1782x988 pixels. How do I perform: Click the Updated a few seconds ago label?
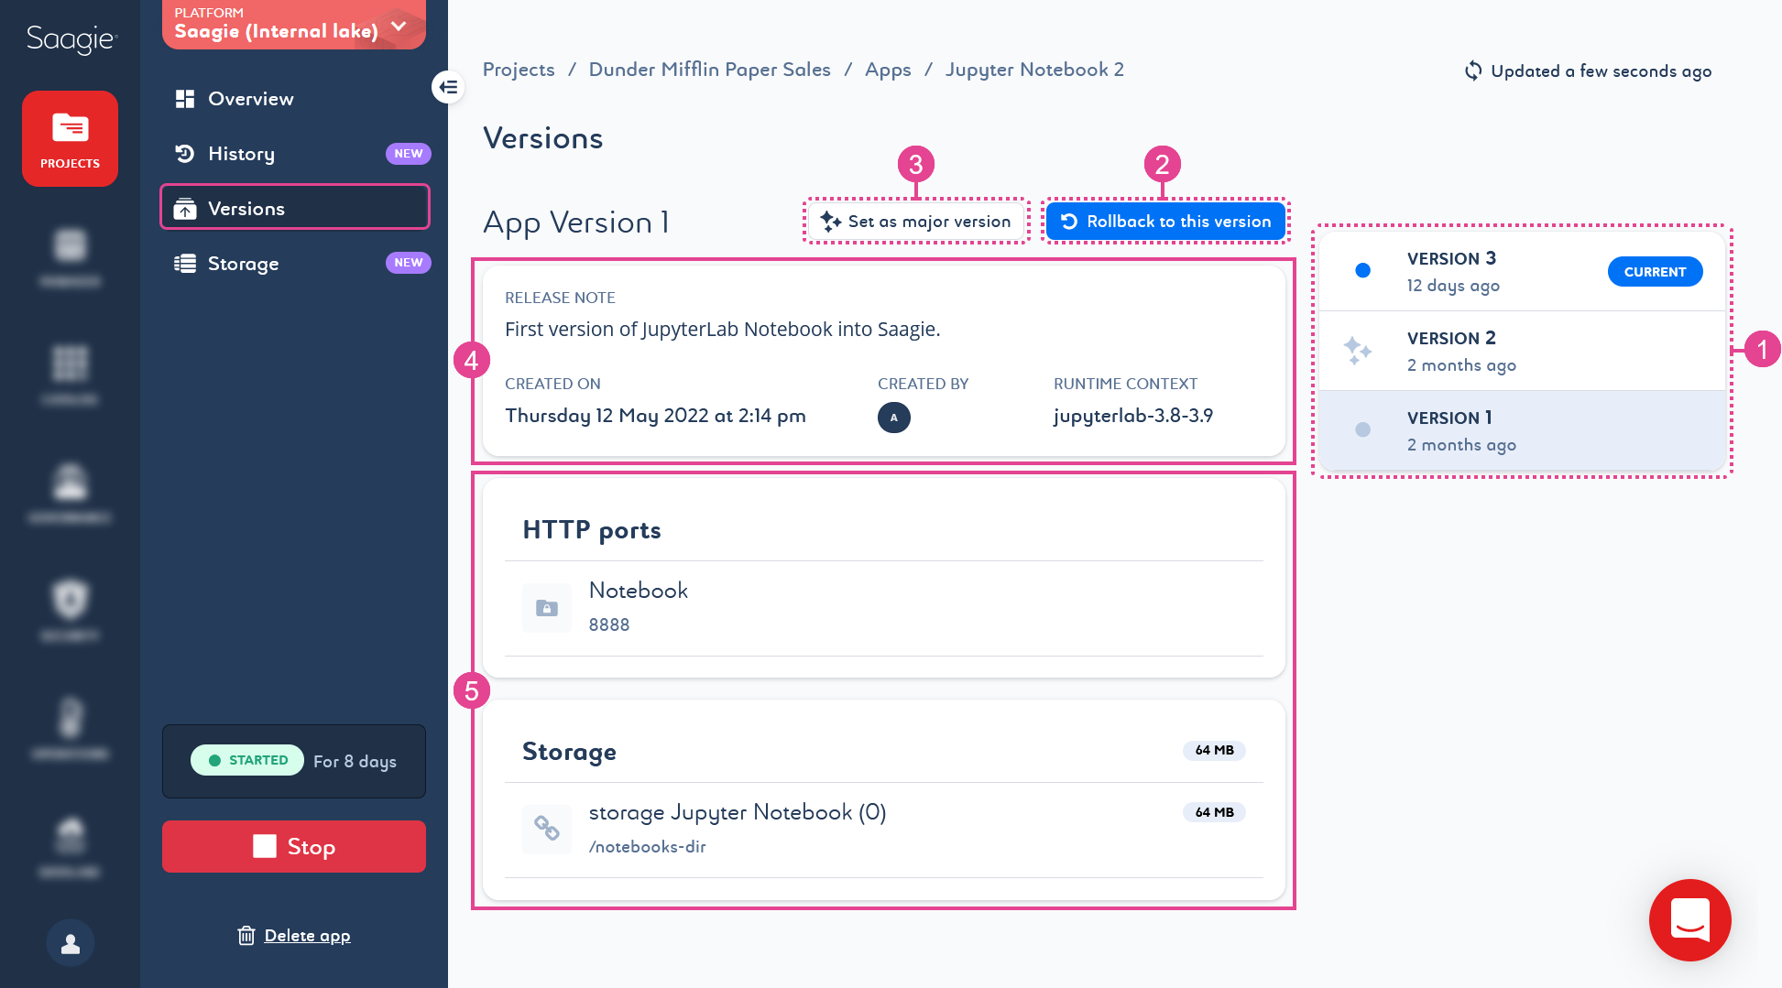click(x=1602, y=71)
